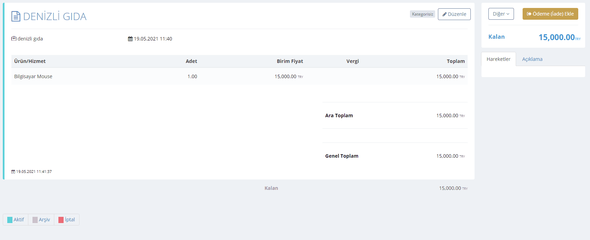
Task: Click the large blue 15,000.00 remaining amount
Action: coord(556,37)
